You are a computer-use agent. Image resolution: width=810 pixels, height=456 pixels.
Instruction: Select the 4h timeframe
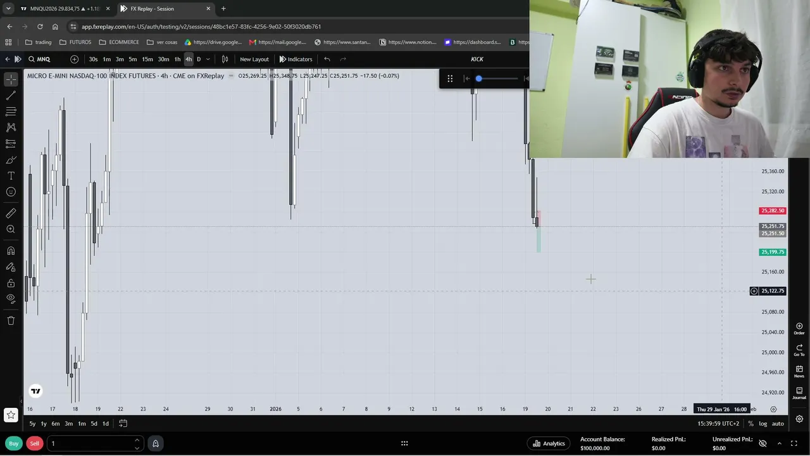[x=189, y=59]
